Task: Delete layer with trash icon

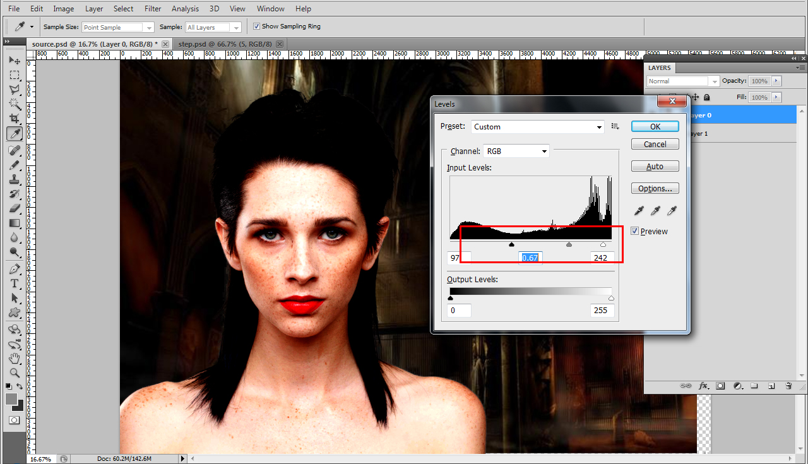Action: (788, 386)
